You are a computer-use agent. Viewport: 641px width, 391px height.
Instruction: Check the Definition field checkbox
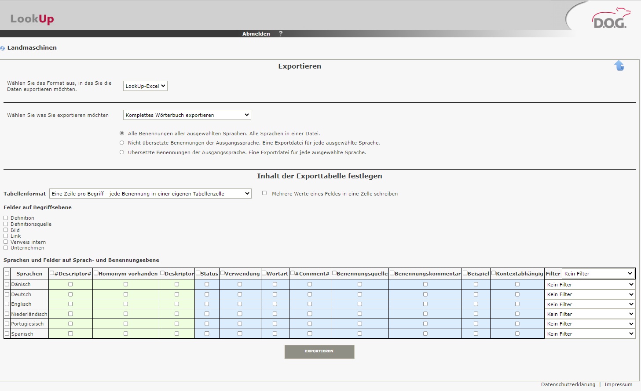click(6, 218)
